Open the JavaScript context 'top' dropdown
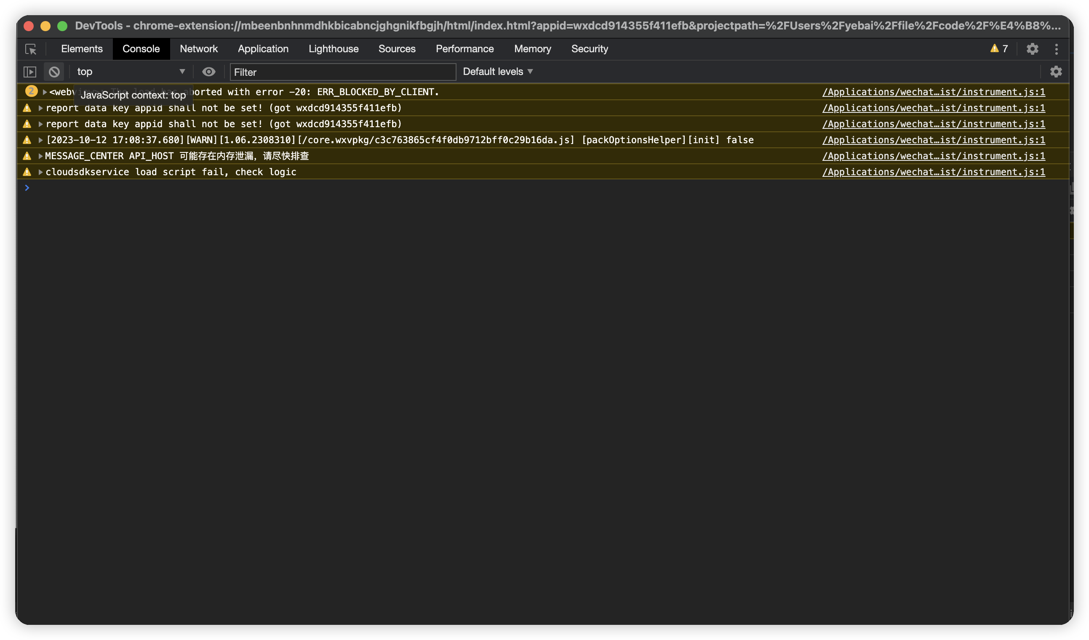The width and height of the screenshot is (1089, 640). click(x=130, y=72)
